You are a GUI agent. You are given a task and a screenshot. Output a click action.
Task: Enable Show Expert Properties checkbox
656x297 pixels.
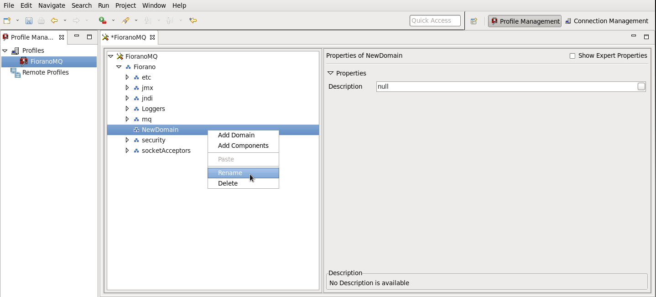point(573,56)
